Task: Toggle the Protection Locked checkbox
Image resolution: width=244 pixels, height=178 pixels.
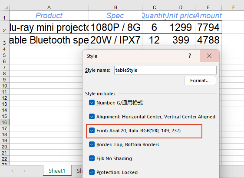Action: click(92, 172)
